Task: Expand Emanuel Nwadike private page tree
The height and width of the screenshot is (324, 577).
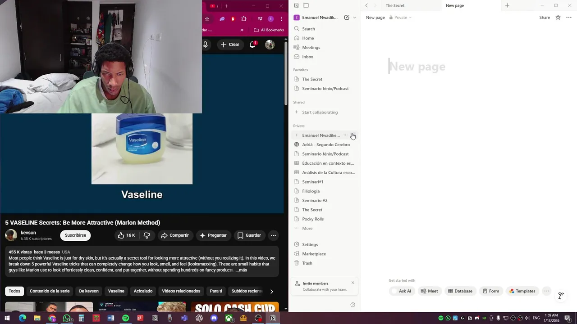Action: [296, 135]
